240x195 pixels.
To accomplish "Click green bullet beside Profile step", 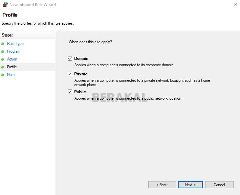I will pos(3,67).
